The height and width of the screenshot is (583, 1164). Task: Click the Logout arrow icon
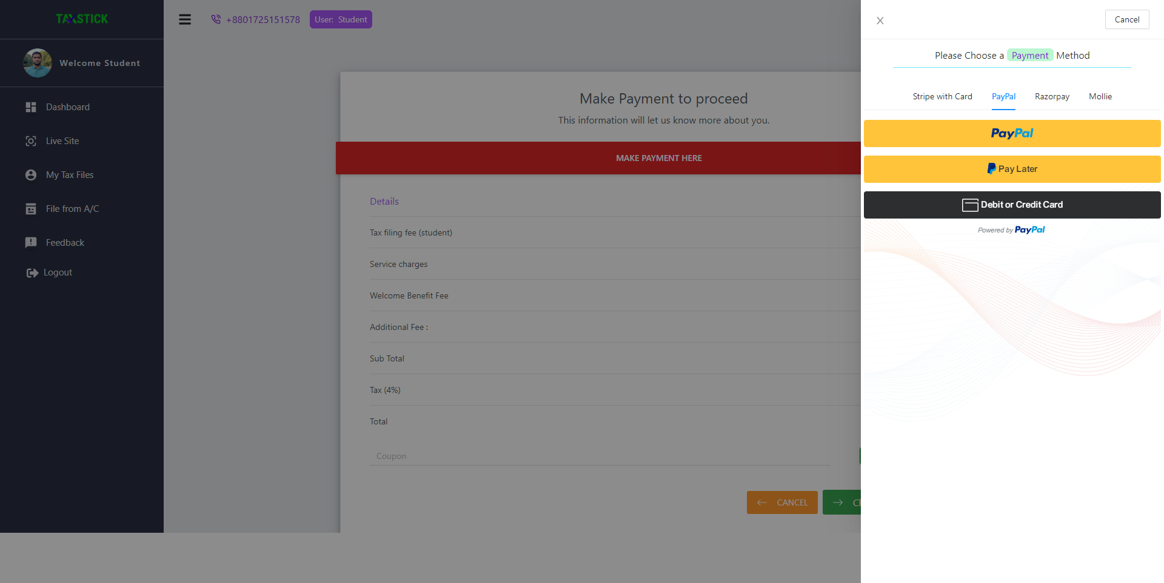(32, 273)
